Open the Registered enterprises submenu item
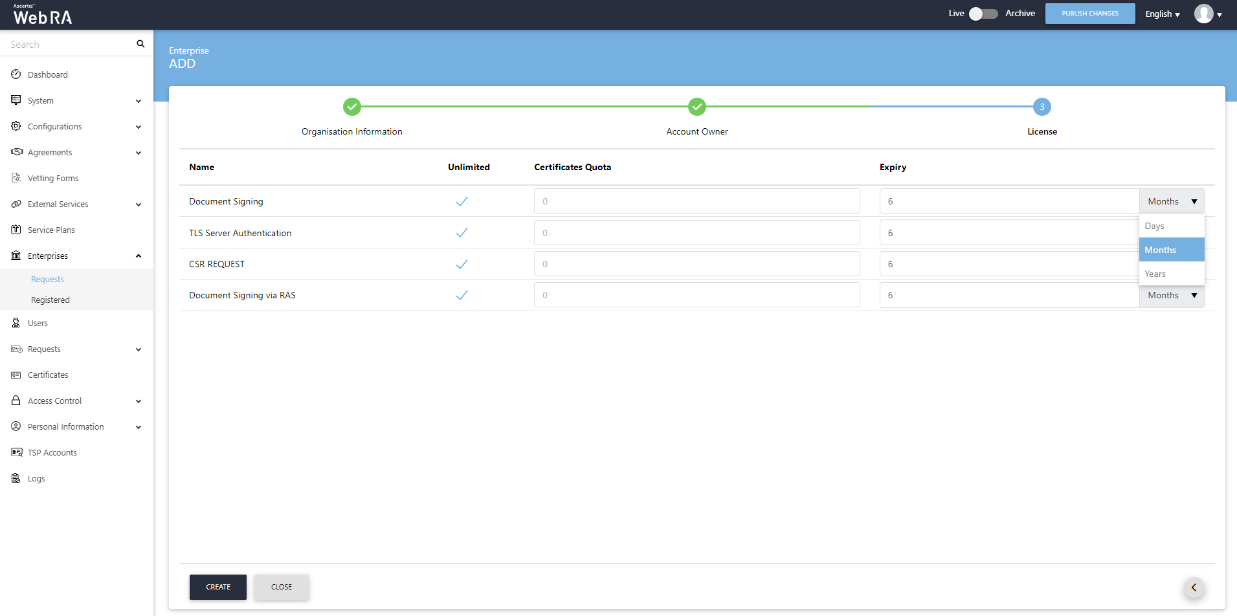The image size is (1237, 616). 50,300
